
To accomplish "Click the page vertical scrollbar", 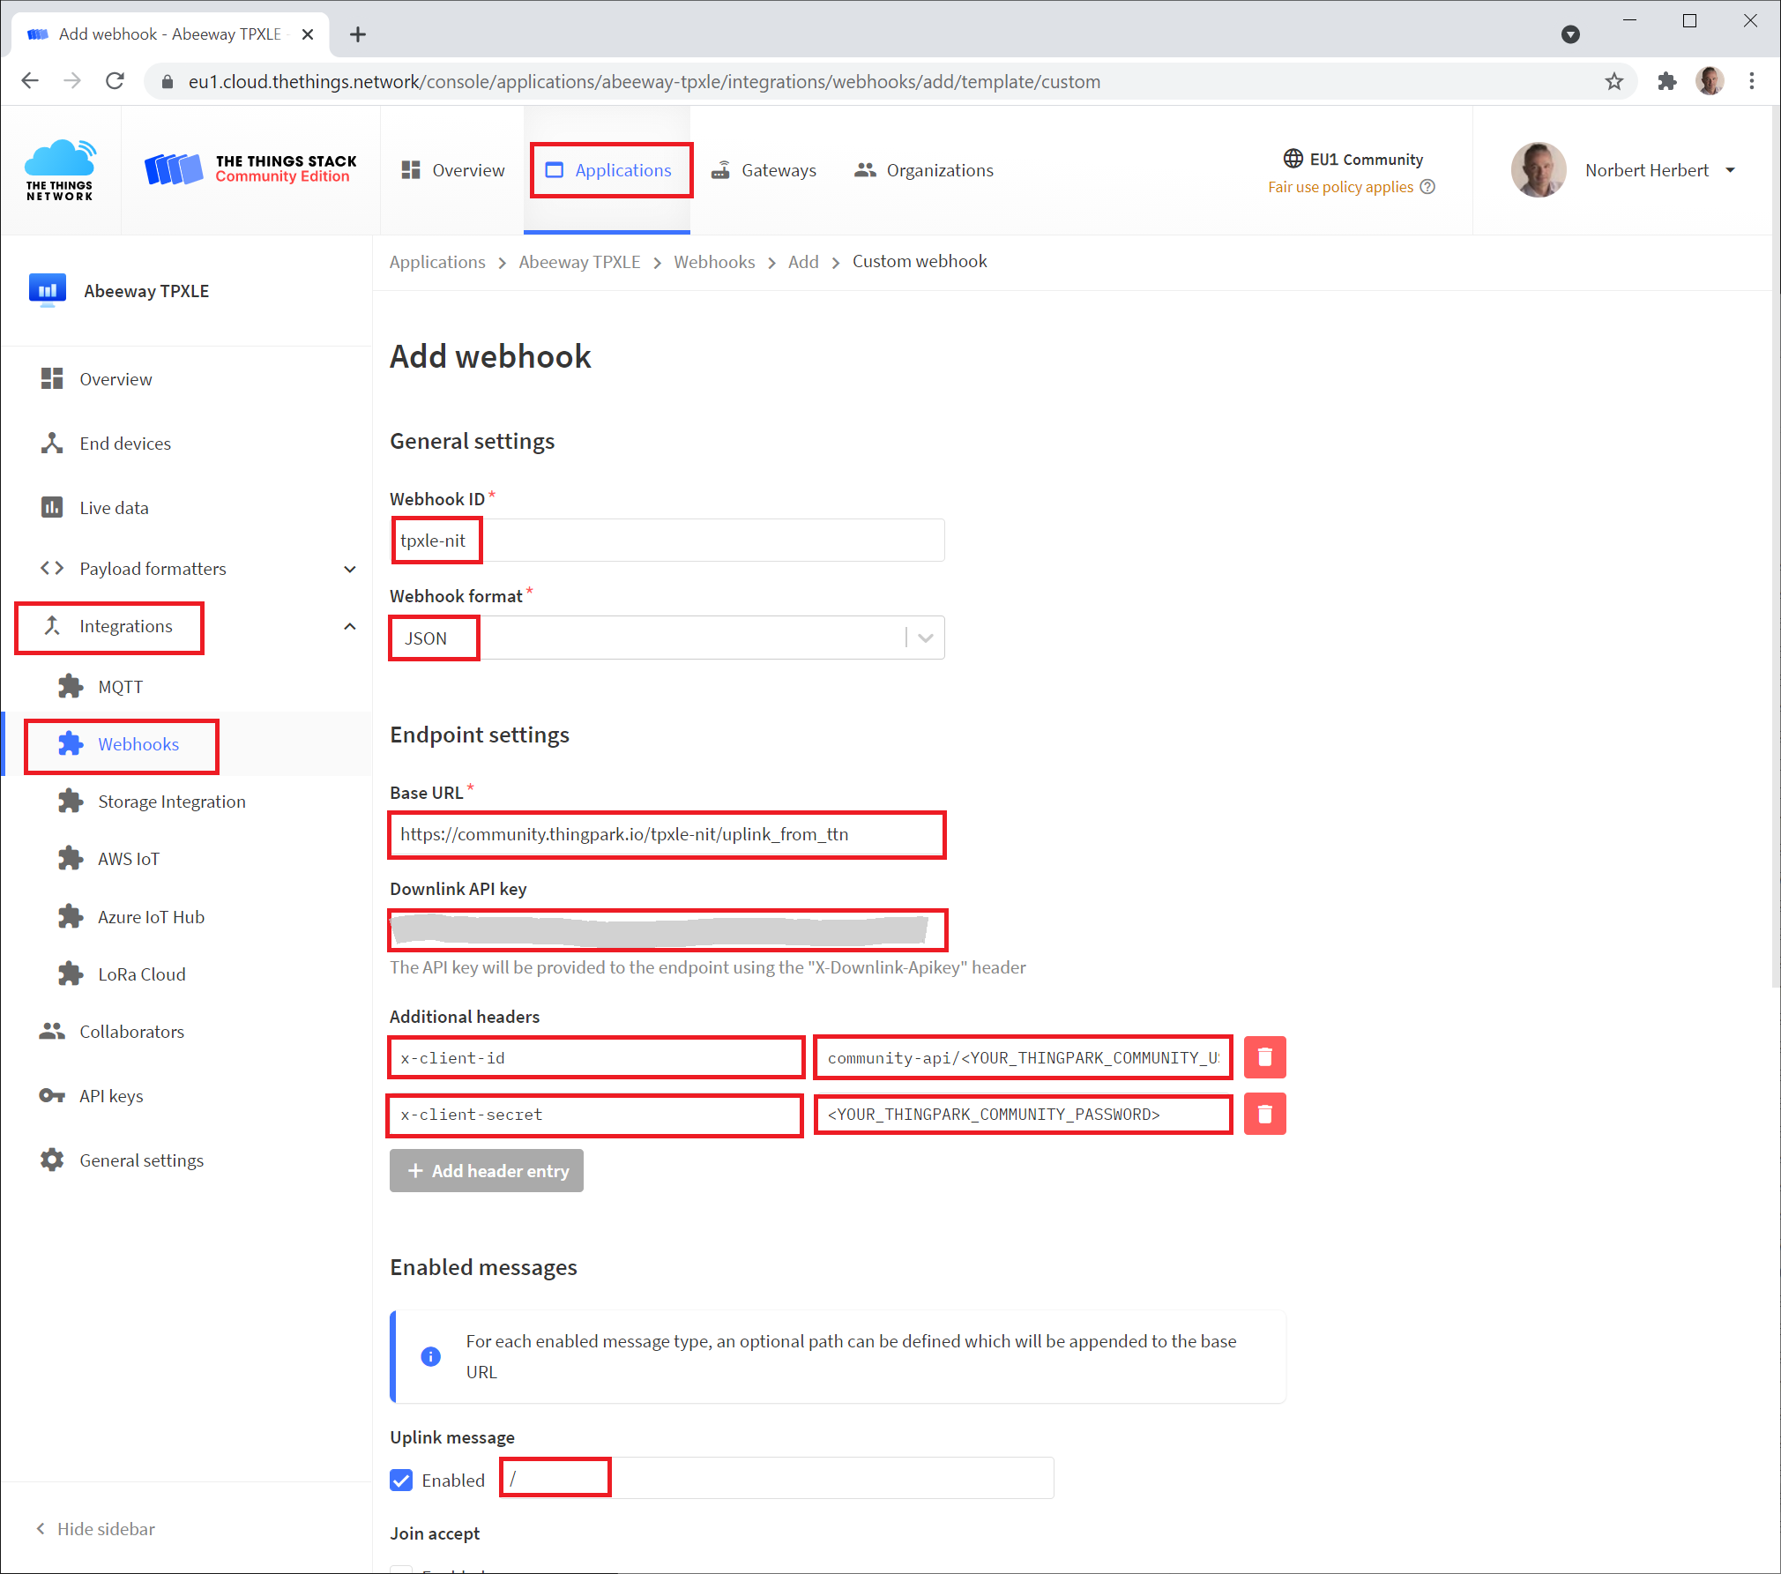I will (x=1776, y=547).
